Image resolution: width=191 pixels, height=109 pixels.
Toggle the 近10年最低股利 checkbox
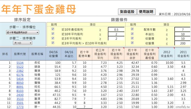(53, 29)
